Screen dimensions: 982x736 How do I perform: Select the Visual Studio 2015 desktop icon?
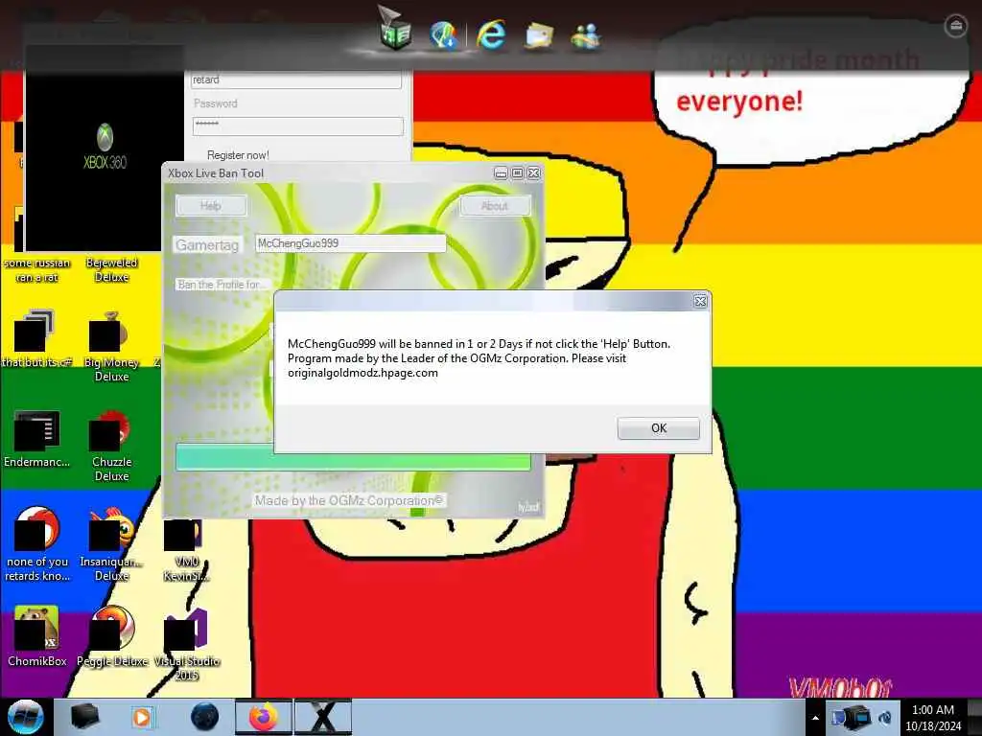[x=186, y=645]
